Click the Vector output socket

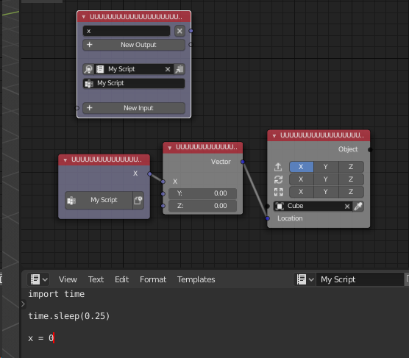(243, 162)
